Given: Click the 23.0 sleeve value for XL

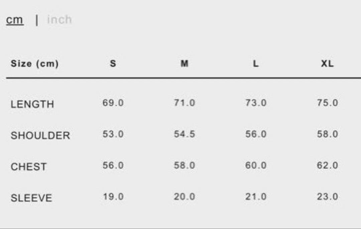Looking at the screenshot, I should 327,197.
